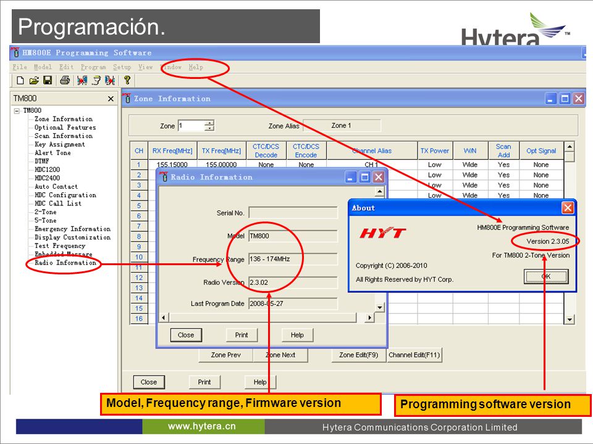Screen dimensions: 593x444
Task: Collapse the TM800 tree root node
Action: click(x=17, y=111)
